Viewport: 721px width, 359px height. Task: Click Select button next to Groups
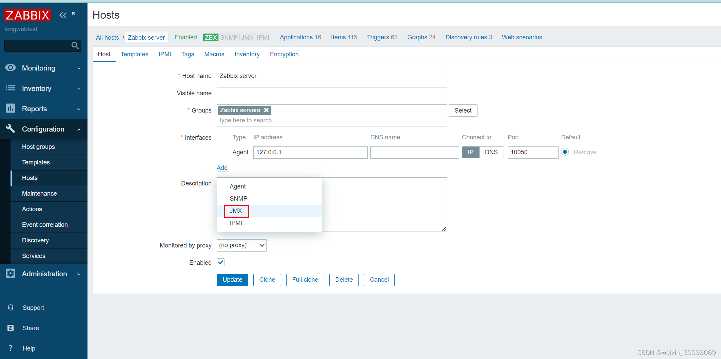click(463, 111)
